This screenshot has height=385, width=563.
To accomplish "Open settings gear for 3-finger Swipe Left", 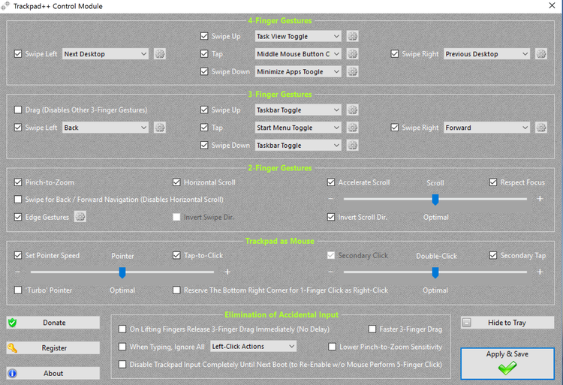I will (x=160, y=128).
